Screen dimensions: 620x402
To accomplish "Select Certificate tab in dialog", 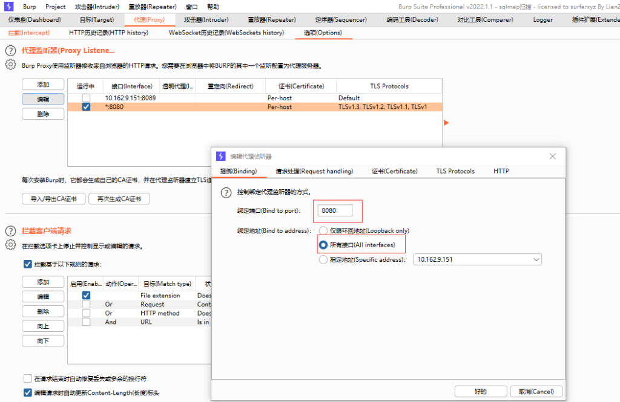I will click(395, 172).
